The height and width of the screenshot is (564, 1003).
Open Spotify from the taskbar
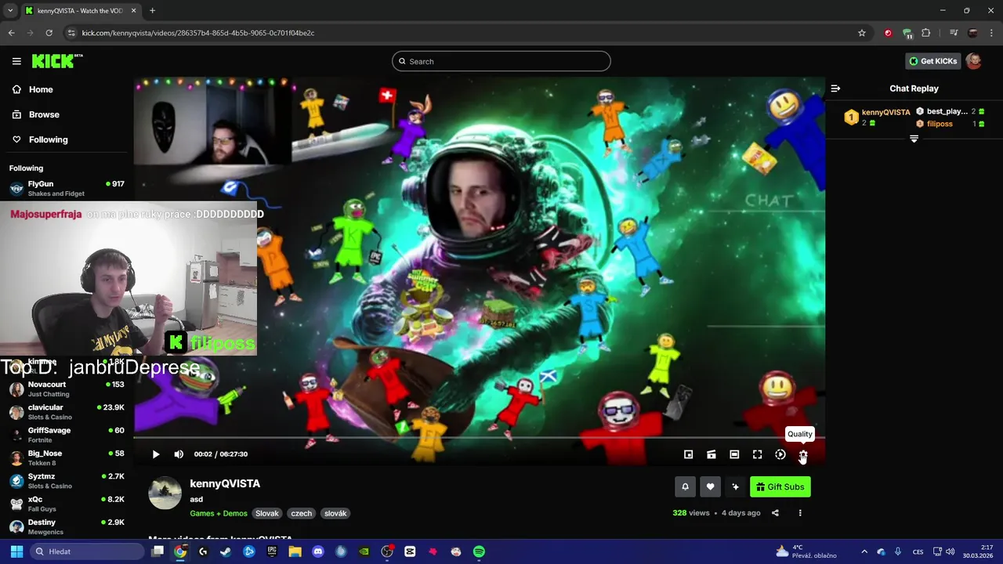pyautogui.click(x=479, y=551)
